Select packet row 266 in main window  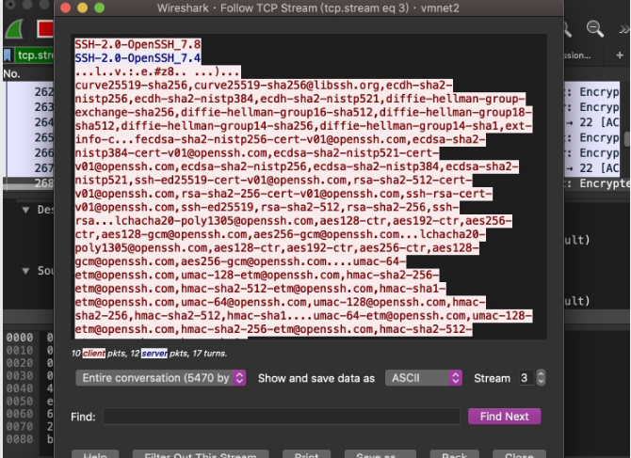point(28,152)
